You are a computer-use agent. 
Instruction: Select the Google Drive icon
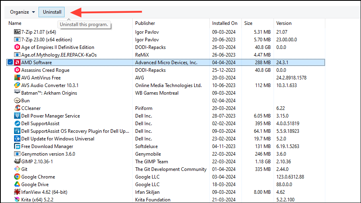coord(17,184)
